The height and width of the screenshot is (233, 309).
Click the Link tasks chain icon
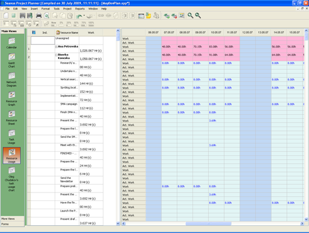[x=101, y=15]
